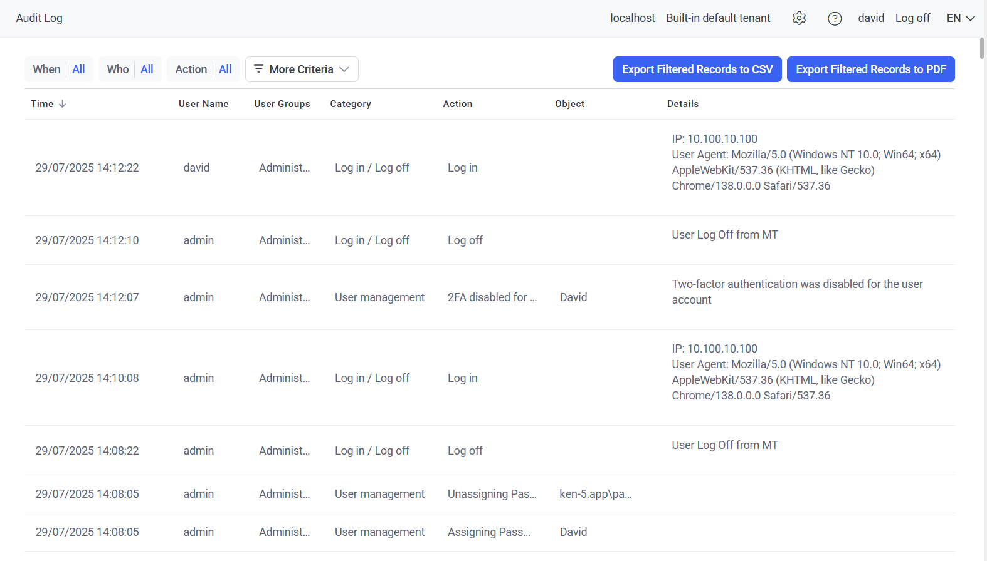Image resolution: width=987 pixels, height=561 pixels.
Task: Export Filtered Records to PDF
Action: 870,69
